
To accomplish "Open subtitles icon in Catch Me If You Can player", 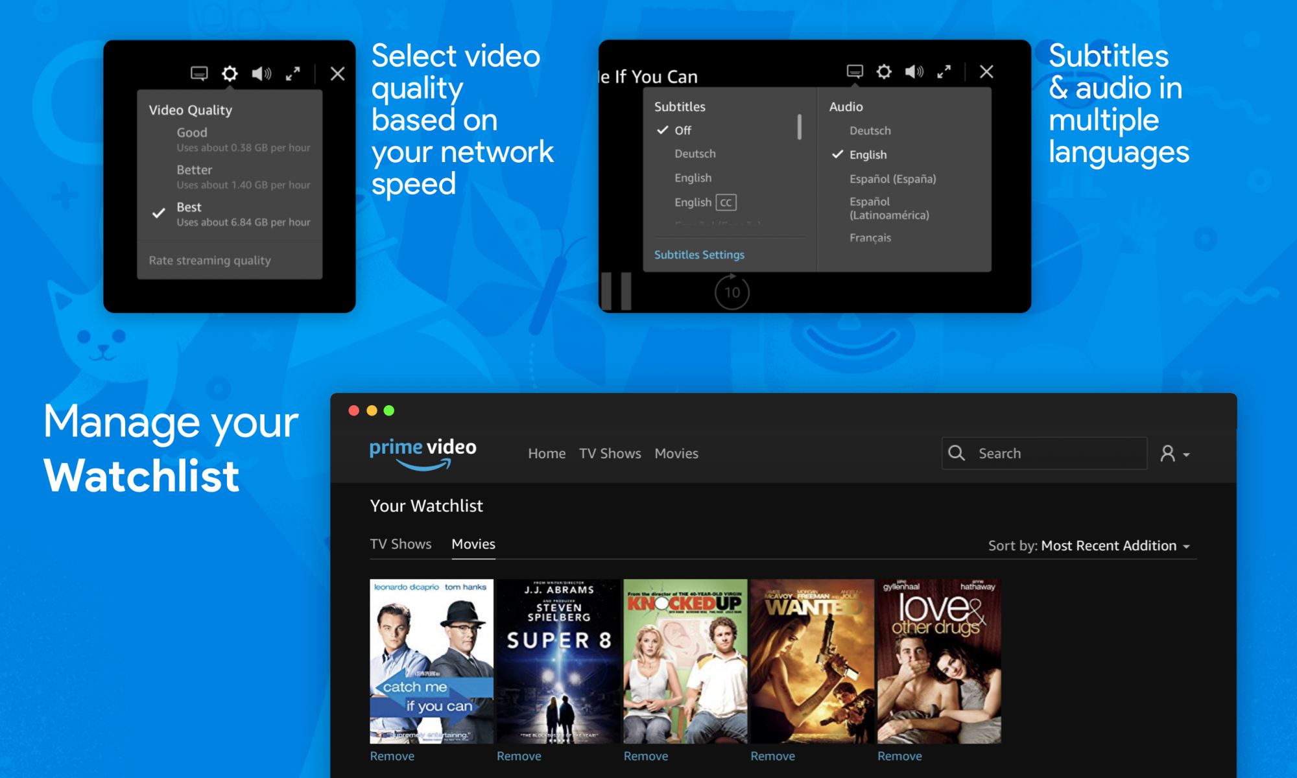I will (x=855, y=71).
